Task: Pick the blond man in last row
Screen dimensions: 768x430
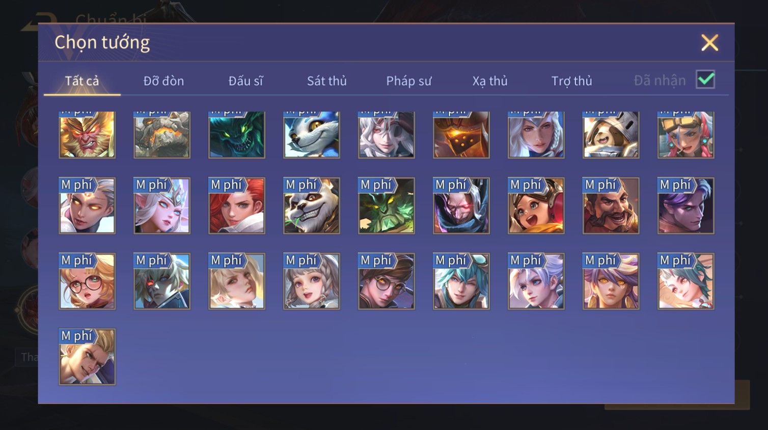Action: [87, 357]
